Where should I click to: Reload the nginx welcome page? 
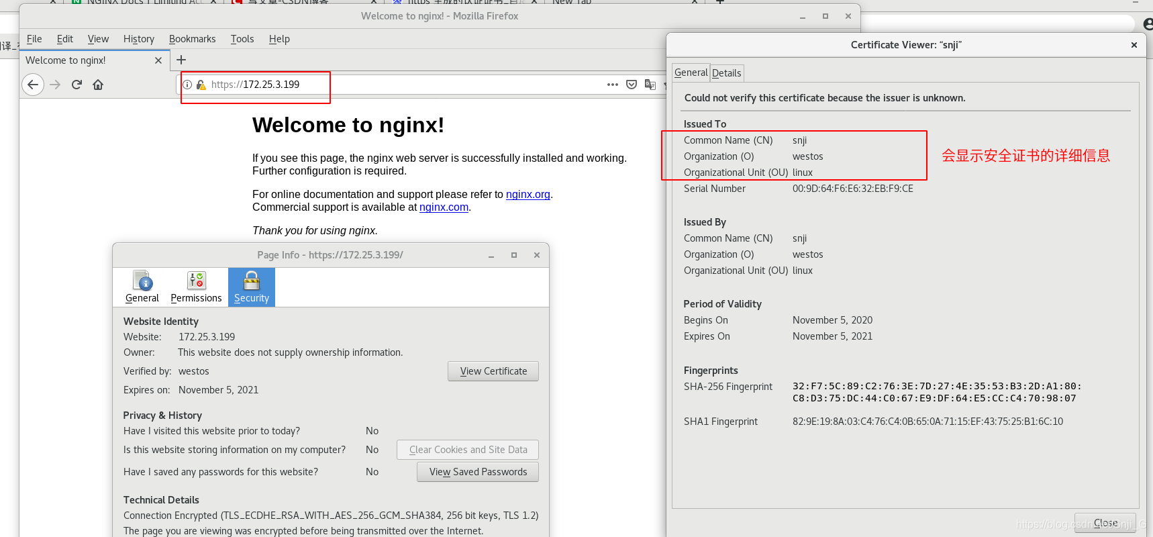point(77,85)
